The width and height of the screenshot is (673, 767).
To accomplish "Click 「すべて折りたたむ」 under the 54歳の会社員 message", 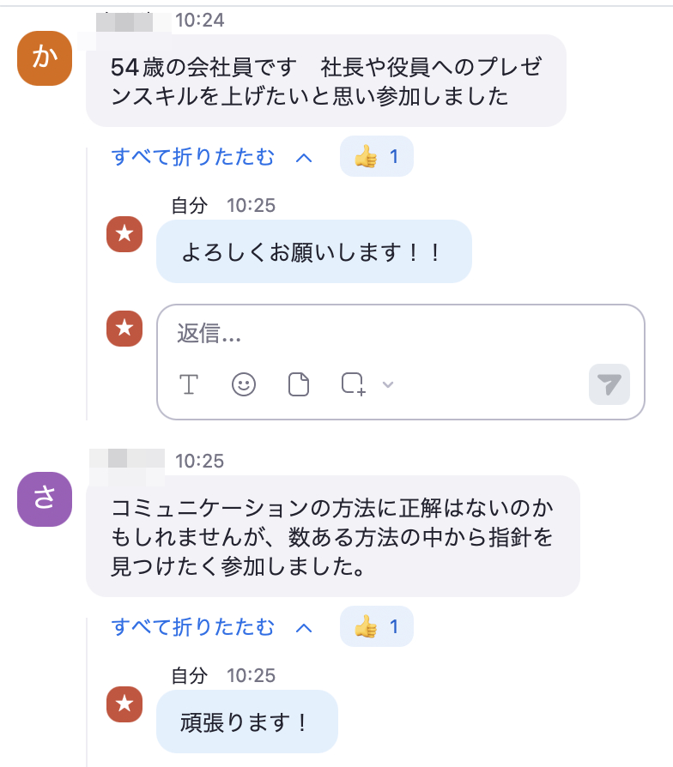I will click(x=193, y=157).
